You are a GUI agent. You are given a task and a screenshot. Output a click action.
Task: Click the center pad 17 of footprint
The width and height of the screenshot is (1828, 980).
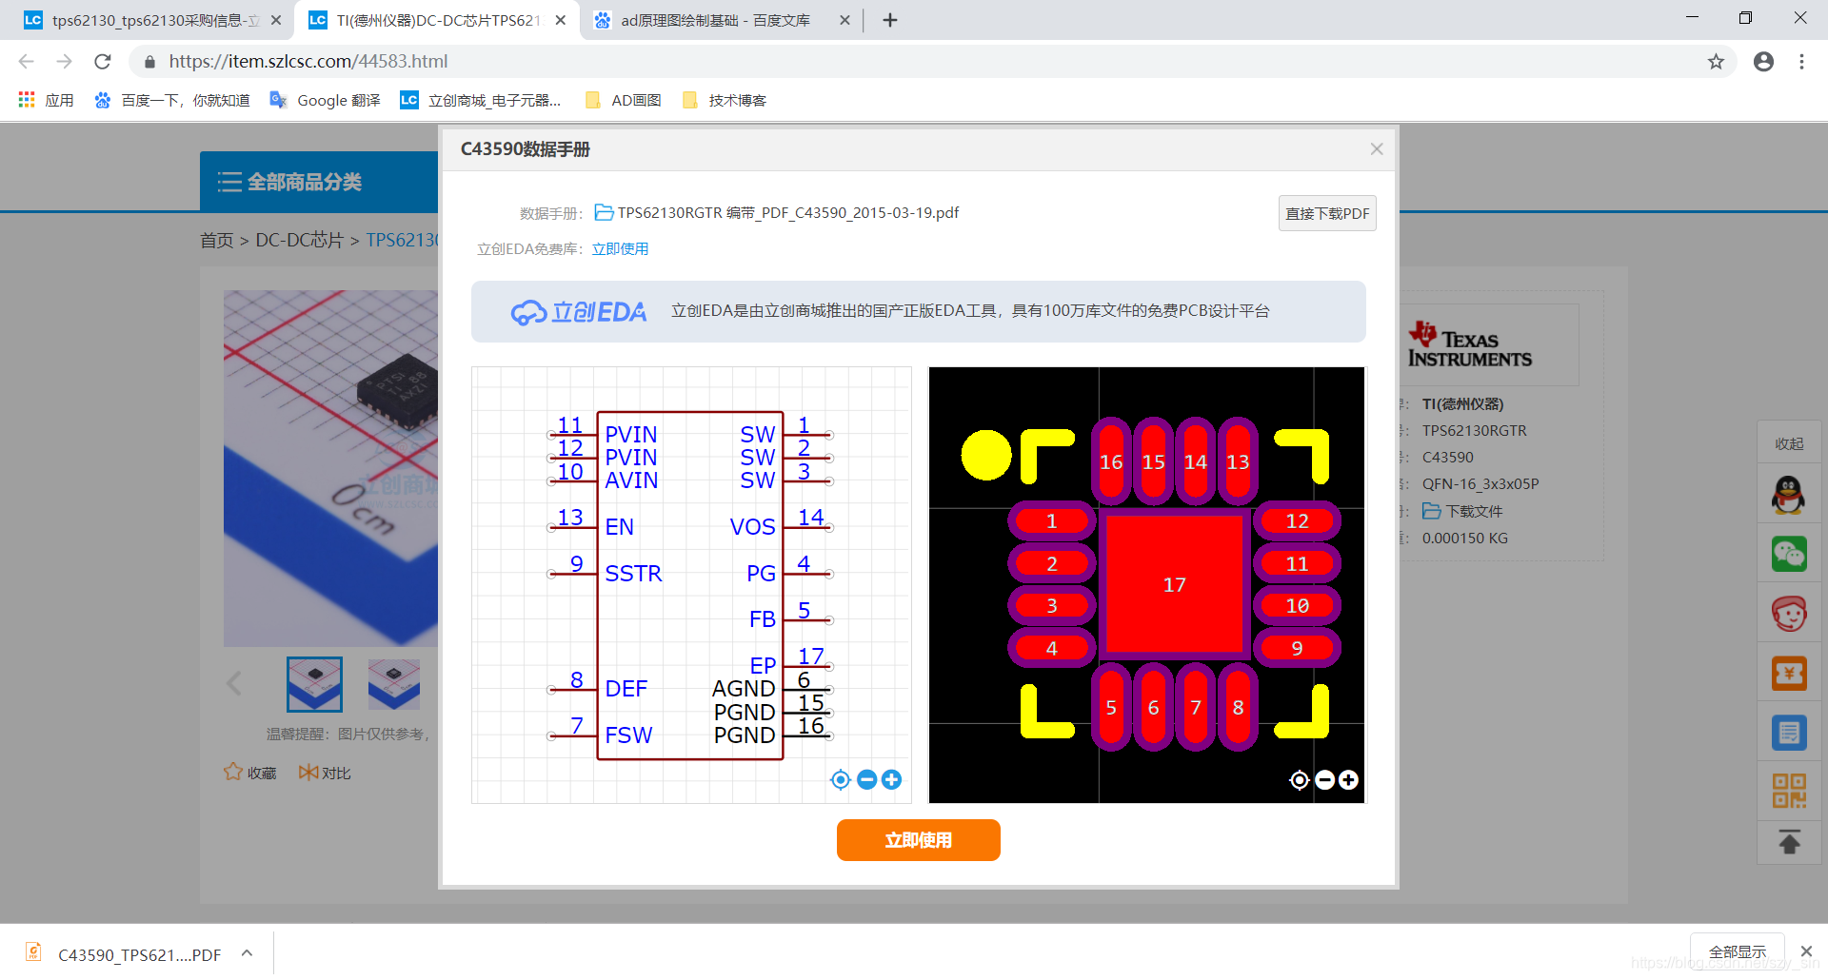[1175, 584]
